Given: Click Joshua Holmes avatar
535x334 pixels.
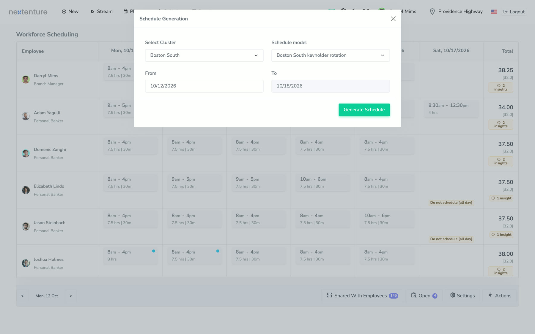Looking at the screenshot, I should coord(26,263).
